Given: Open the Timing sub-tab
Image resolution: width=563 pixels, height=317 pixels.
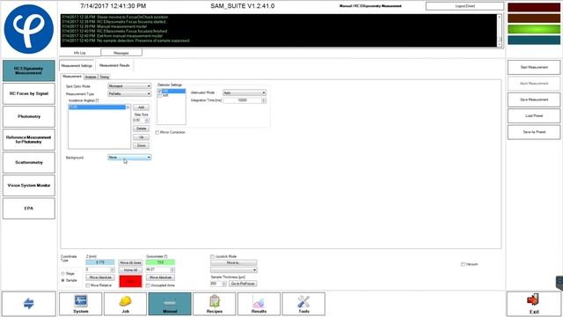Looking at the screenshot, I should [x=104, y=77].
